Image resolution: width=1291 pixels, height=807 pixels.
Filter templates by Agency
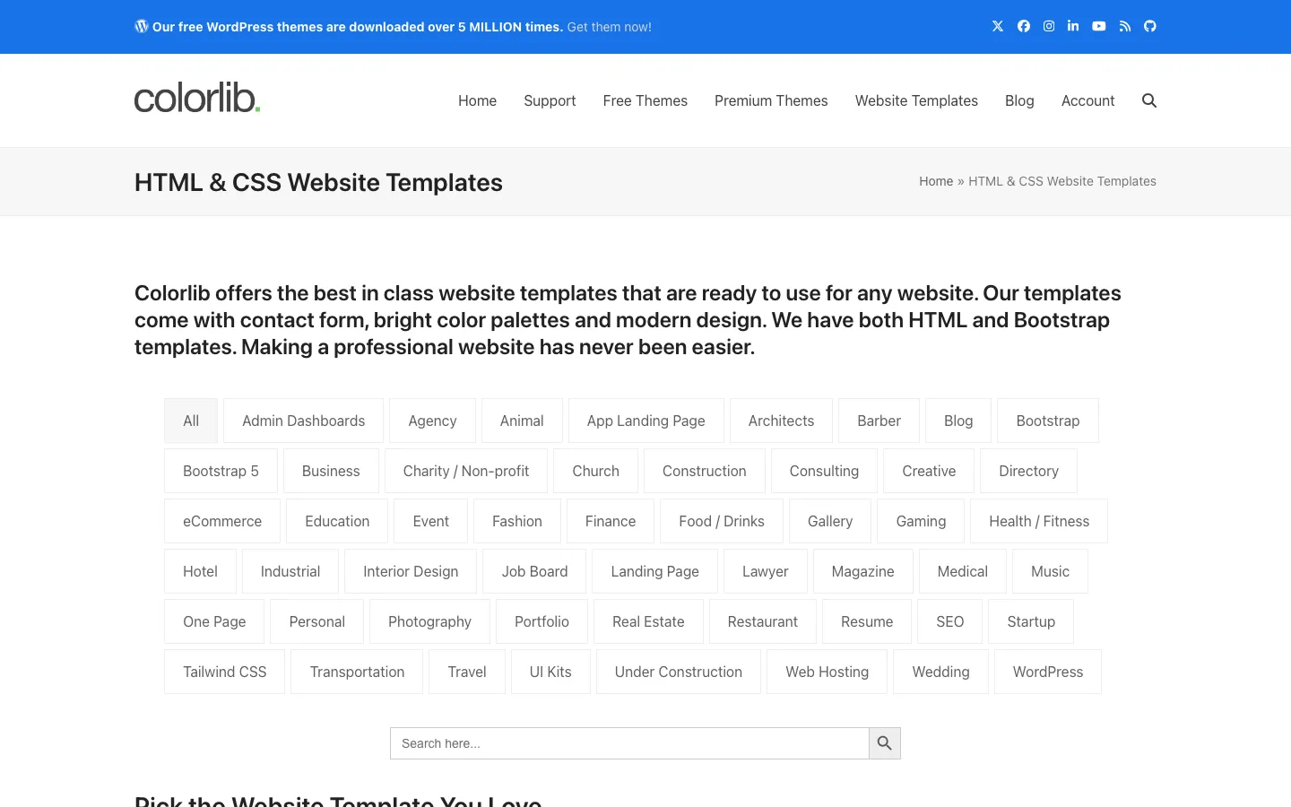coord(432,421)
